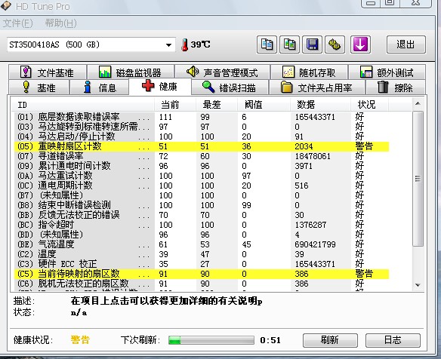Click the 最差 column header

(217, 105)
